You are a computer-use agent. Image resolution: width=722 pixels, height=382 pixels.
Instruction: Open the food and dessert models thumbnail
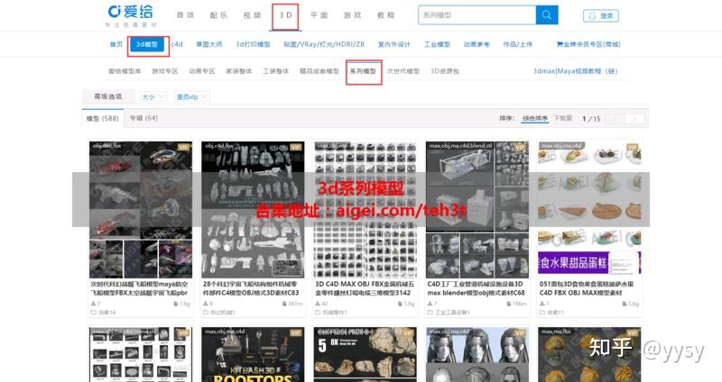pos(589,208)
